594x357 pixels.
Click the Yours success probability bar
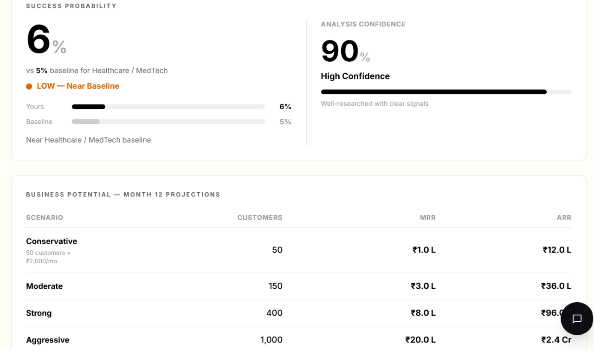click(168, 107)
